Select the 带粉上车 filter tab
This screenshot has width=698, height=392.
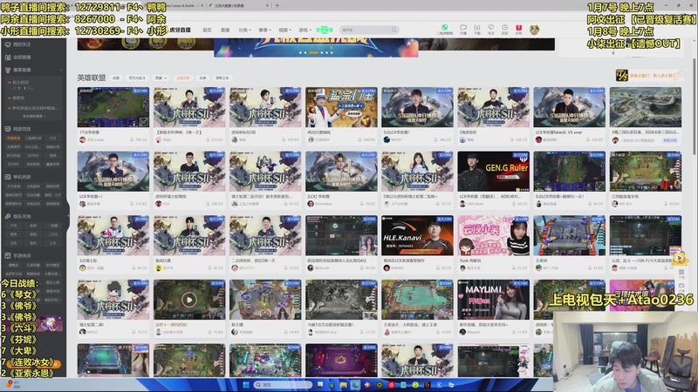coord(222,78)
